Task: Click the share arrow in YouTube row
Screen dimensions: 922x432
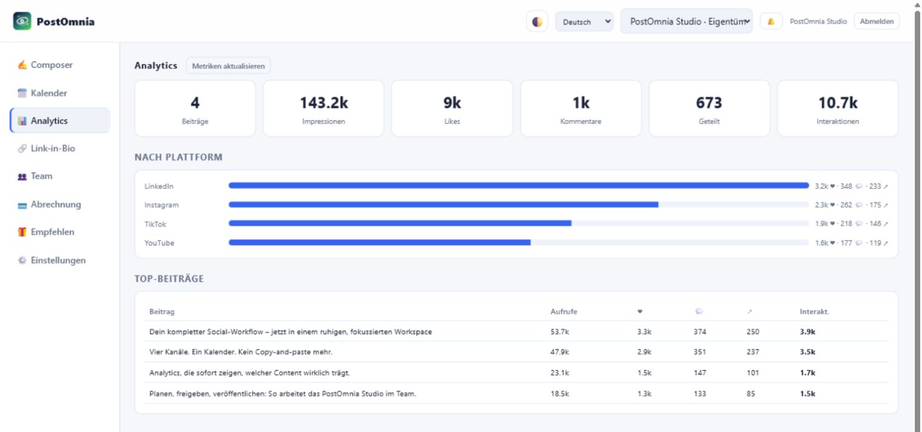Action: click(886, 244)
